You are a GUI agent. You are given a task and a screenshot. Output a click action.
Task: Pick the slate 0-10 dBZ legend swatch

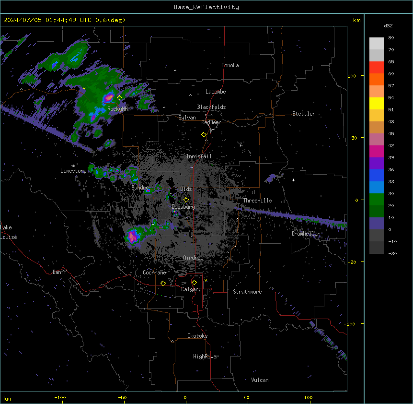[377, 224]
